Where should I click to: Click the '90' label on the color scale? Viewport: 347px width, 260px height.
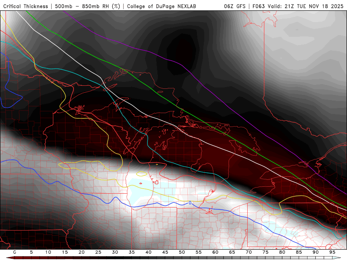point(315,252)
